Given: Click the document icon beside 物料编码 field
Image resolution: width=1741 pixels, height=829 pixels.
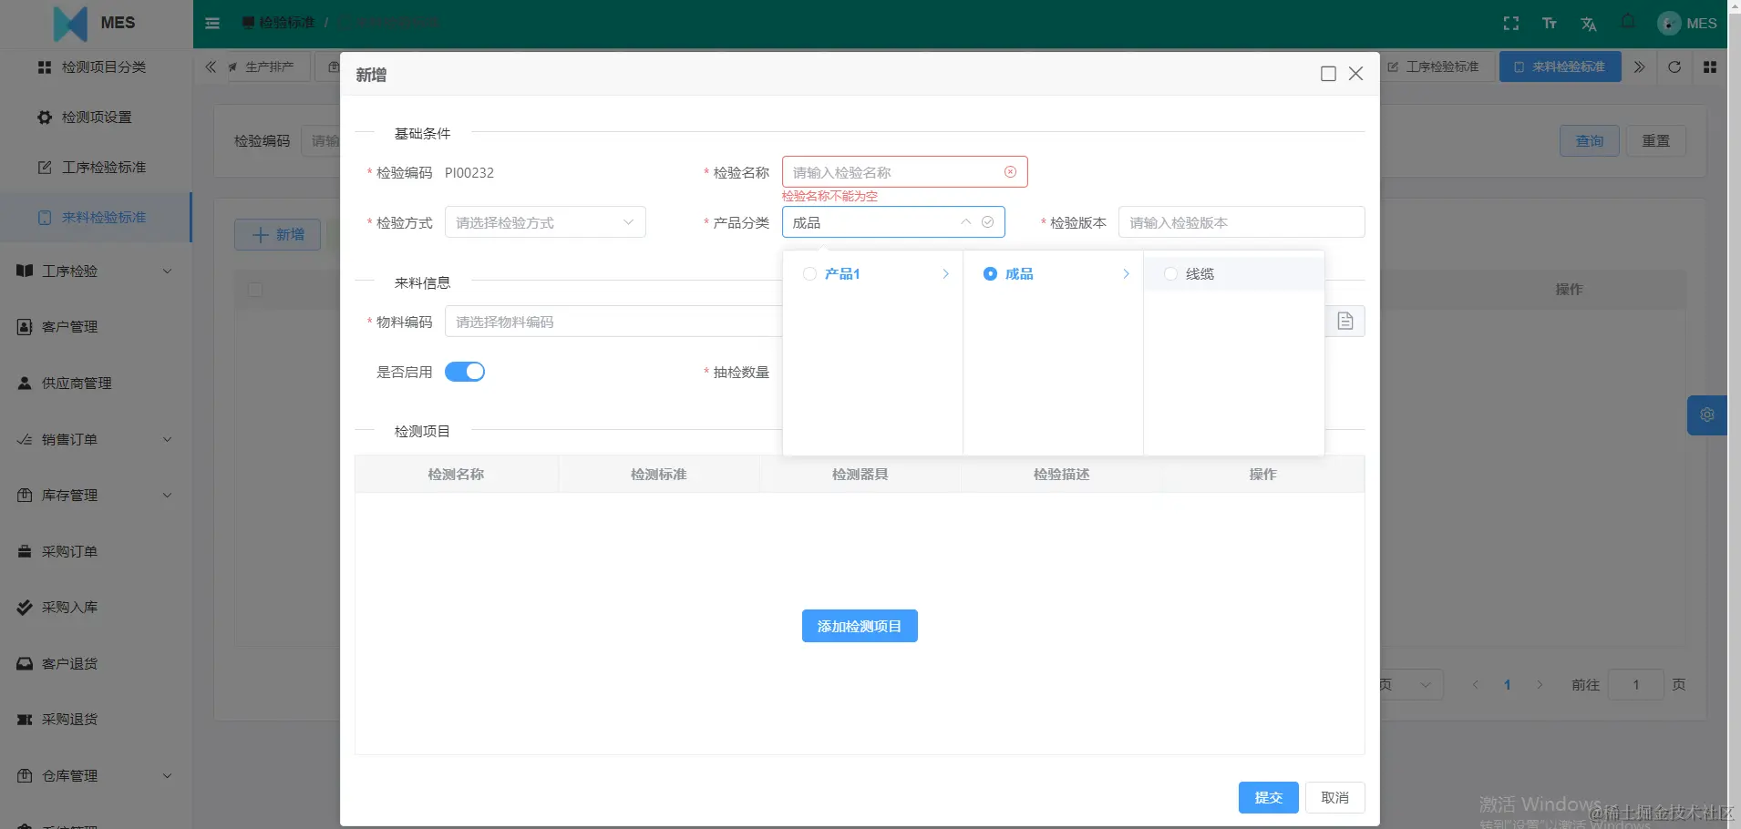Looking at the screenshot, I should (x=1345, y=321).
